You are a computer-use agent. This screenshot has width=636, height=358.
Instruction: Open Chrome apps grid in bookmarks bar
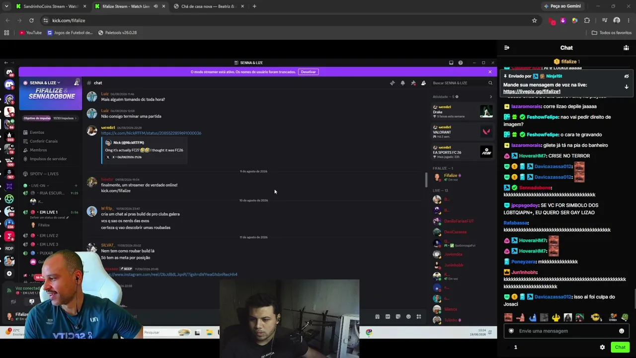tap(6, 33)
